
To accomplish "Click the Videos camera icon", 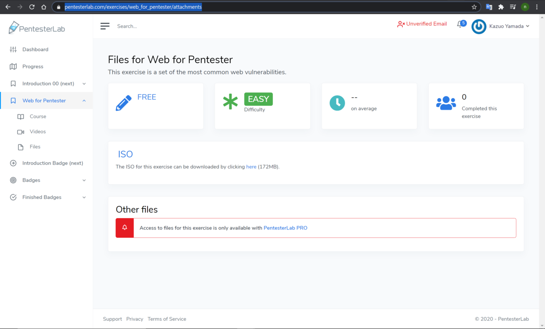I will (20, 132).
